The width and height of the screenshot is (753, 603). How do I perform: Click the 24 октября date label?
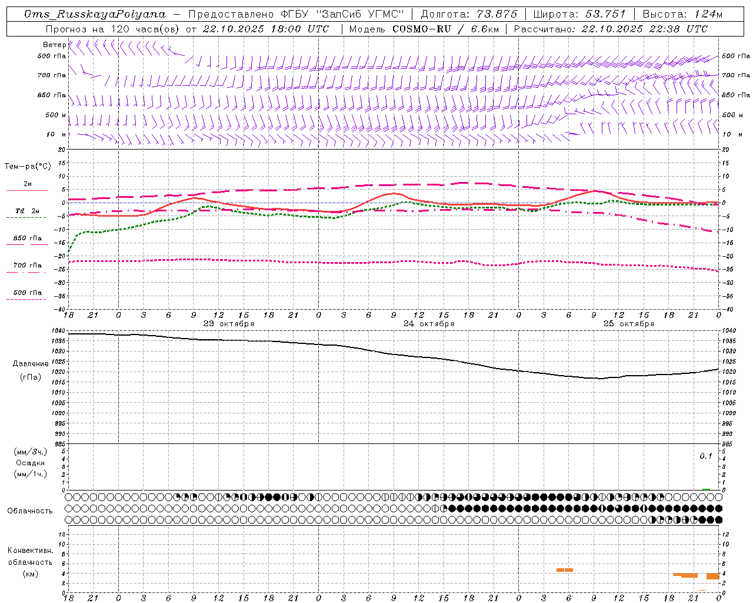428,323
